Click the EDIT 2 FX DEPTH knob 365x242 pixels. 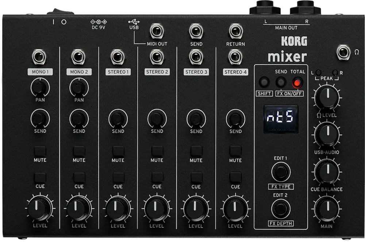[281, 209]
